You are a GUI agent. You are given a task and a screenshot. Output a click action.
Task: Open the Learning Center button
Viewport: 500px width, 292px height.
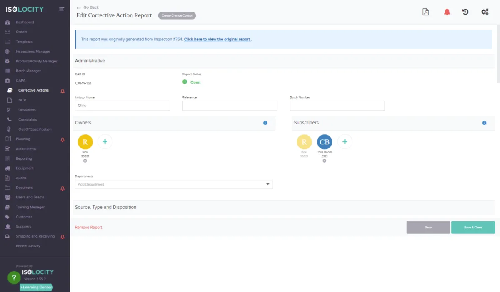37,287
